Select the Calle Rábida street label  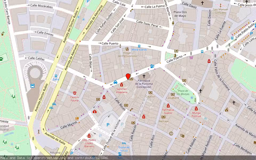pyautogui.click(x=191, y=146)
